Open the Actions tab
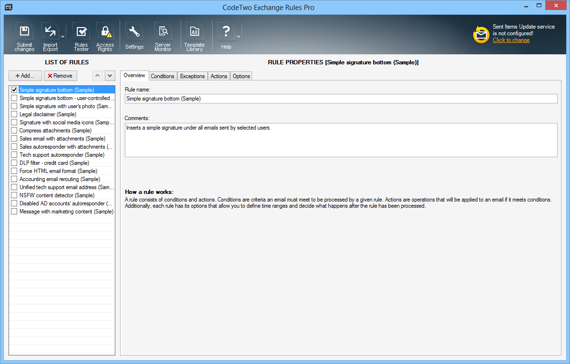This screenshot has height=364, width=570. [x=219, y=76]
